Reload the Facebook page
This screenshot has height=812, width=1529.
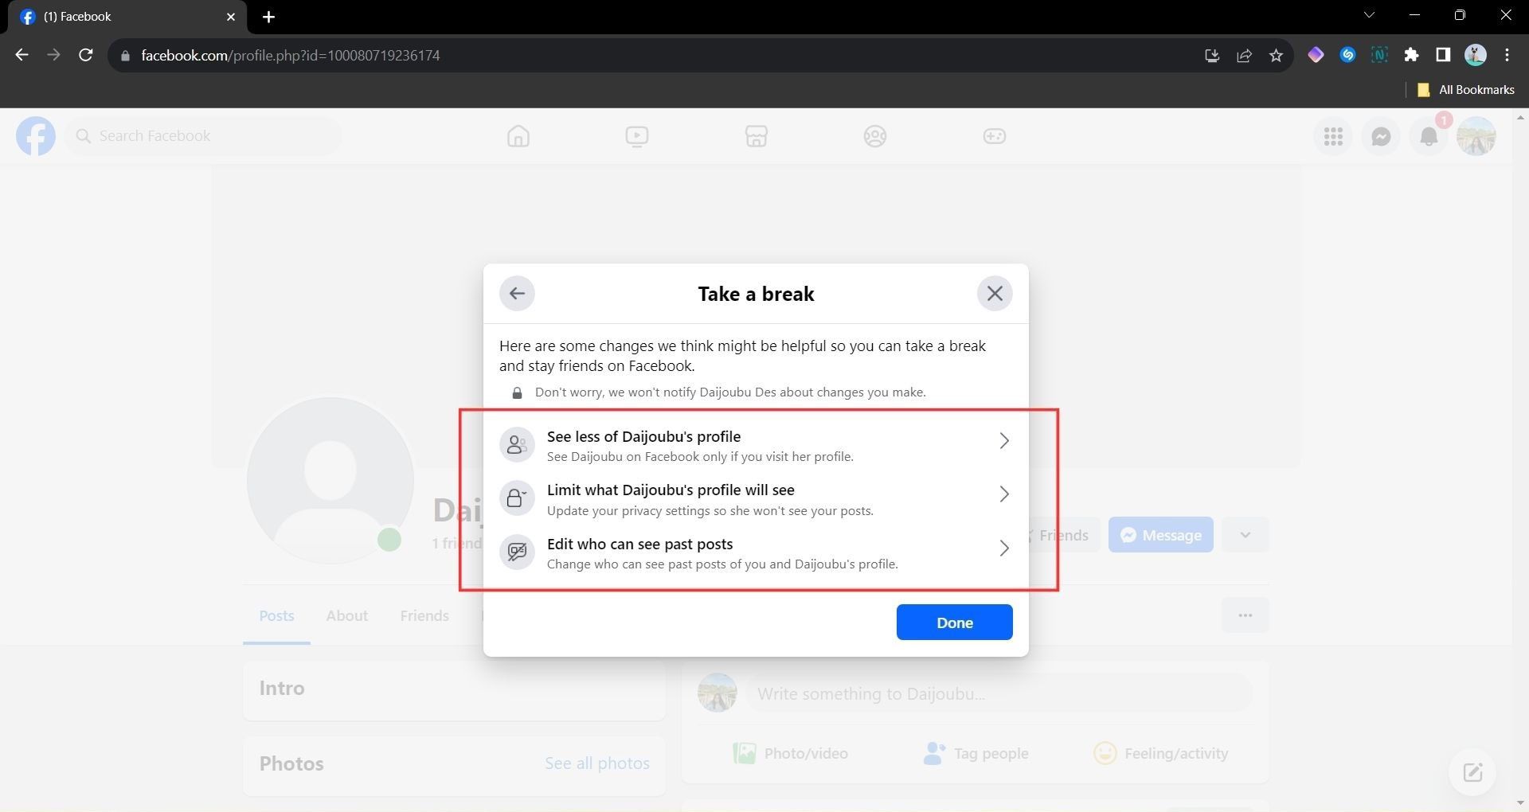click(85, 55)
